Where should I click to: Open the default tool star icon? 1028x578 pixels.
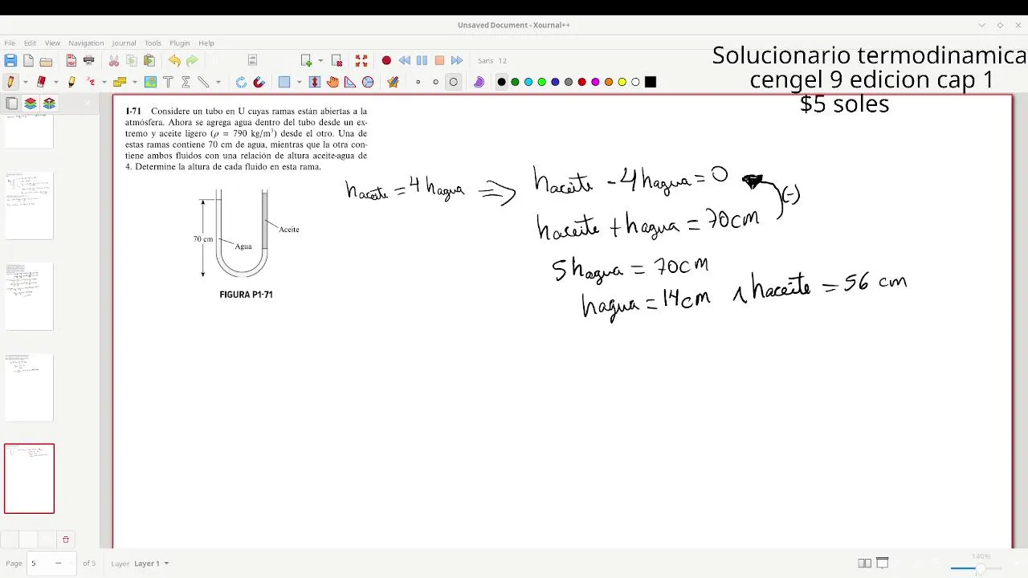(393, 82)
